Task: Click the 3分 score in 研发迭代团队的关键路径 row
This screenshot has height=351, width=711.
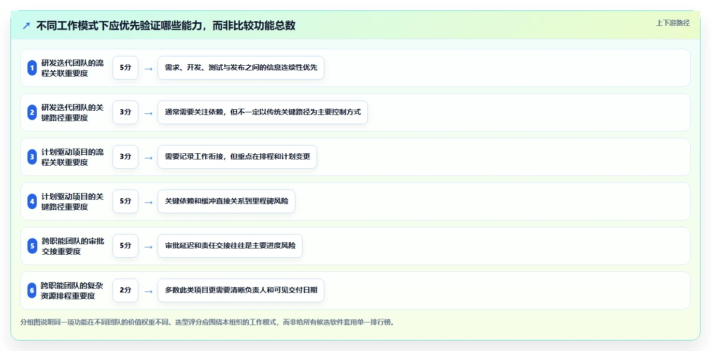Action: tap(125, 112)
